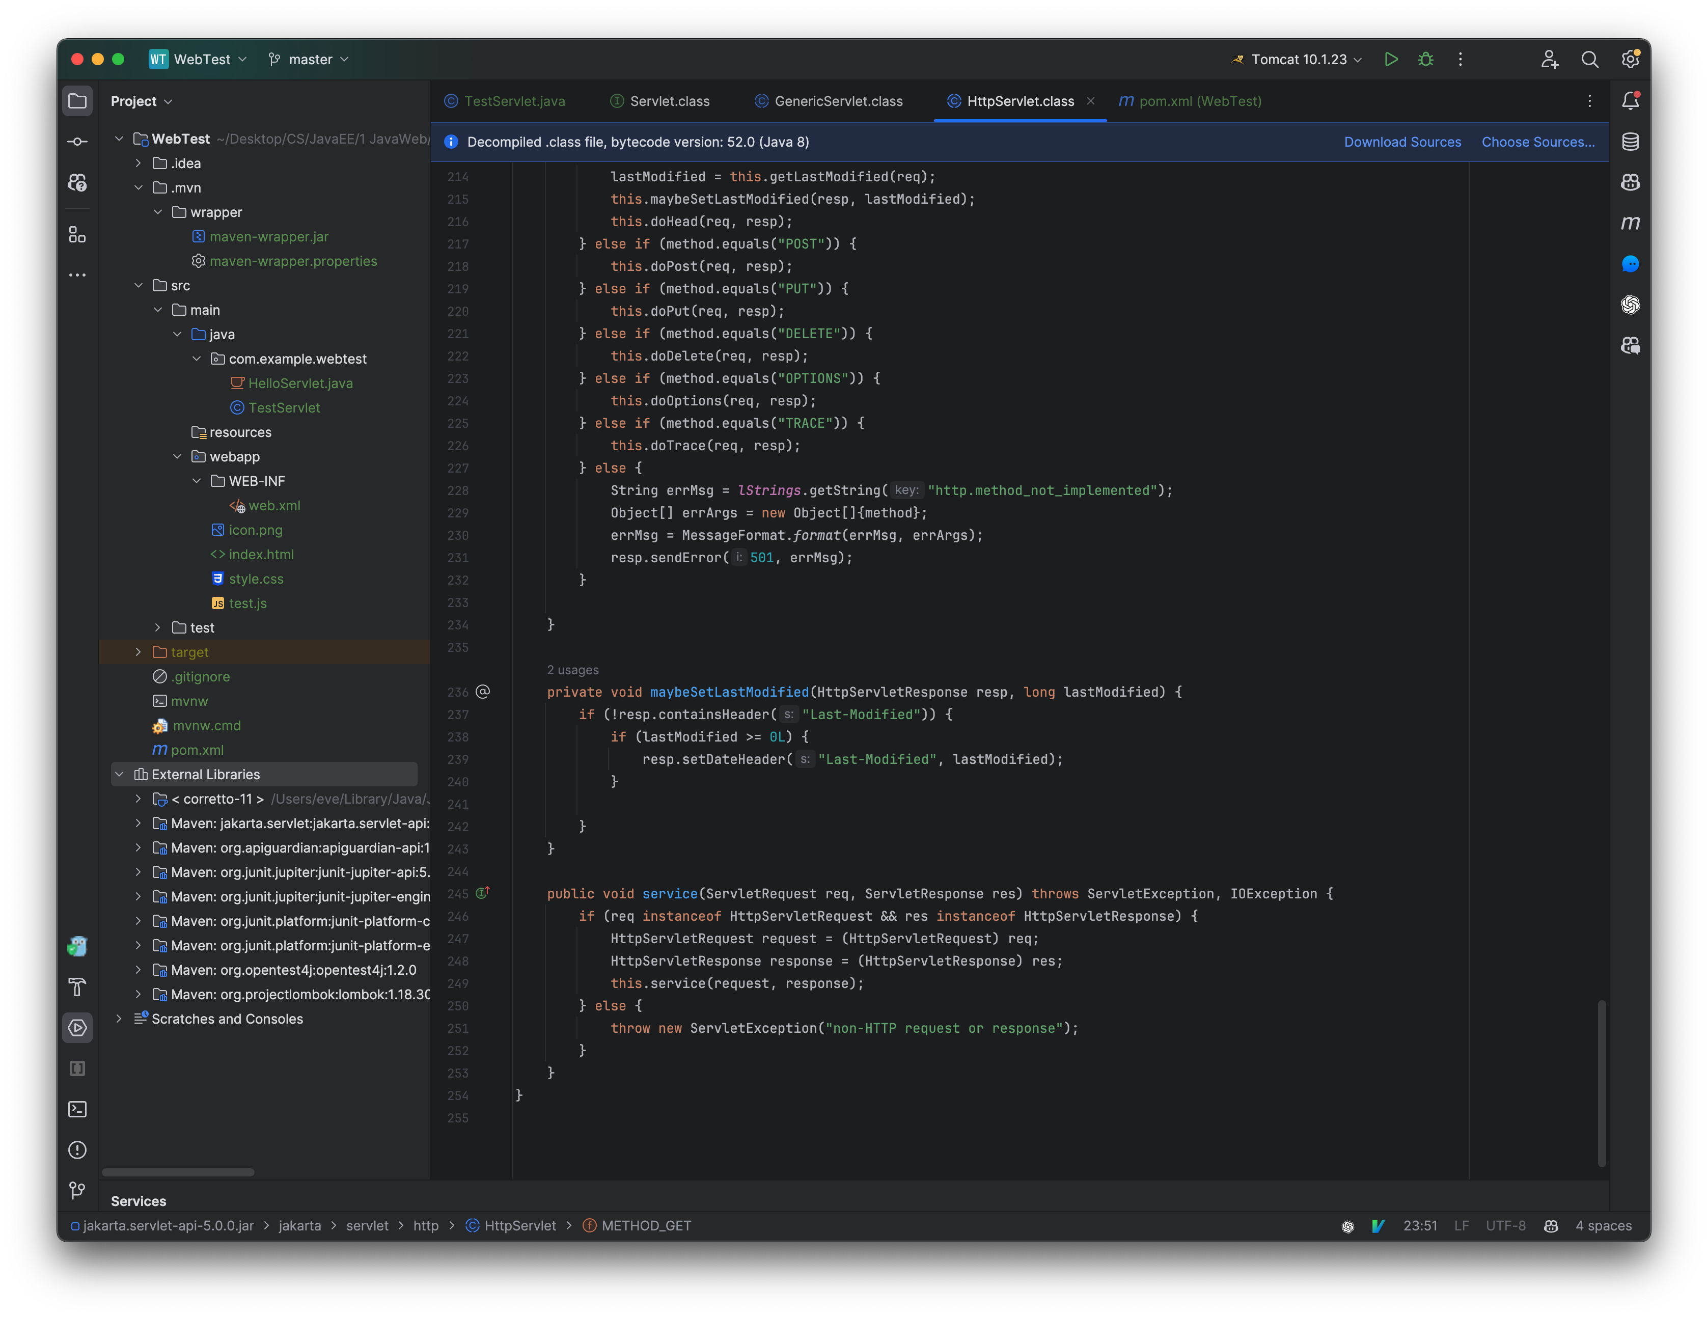
Task: Open the Tomcat 10.1.23 run configuration dropdown
Action: pos(1298,60)
